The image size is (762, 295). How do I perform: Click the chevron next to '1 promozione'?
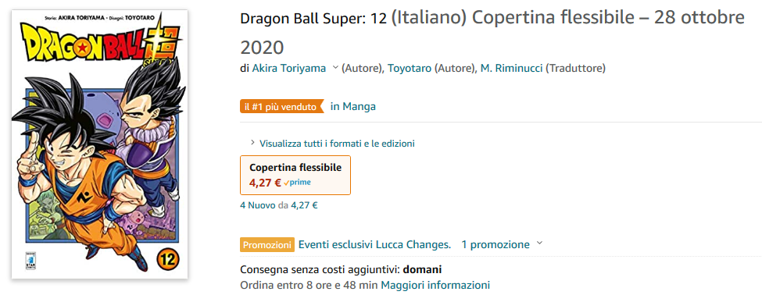(x=539, y=243)
